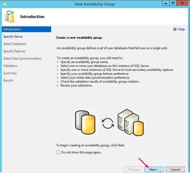Select the Results step
Image resolution: width=190 pixels, height=173 pixels.
click(8, 80)
